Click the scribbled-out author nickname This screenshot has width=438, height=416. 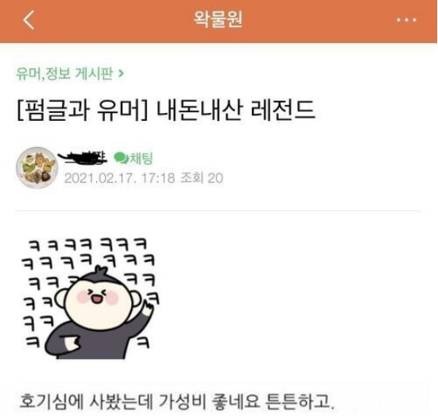click(x=83, y=157)
